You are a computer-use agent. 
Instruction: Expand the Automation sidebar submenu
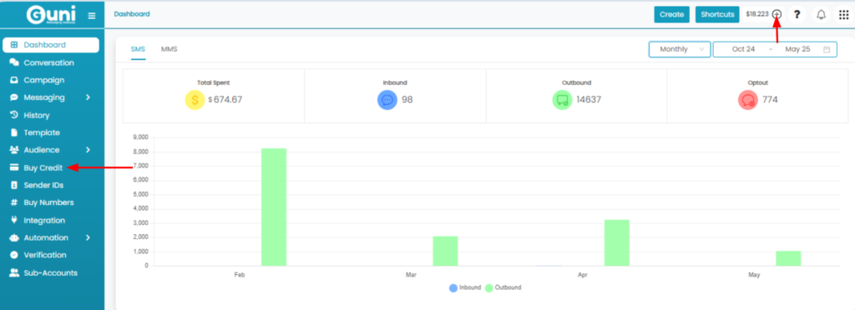88,237
